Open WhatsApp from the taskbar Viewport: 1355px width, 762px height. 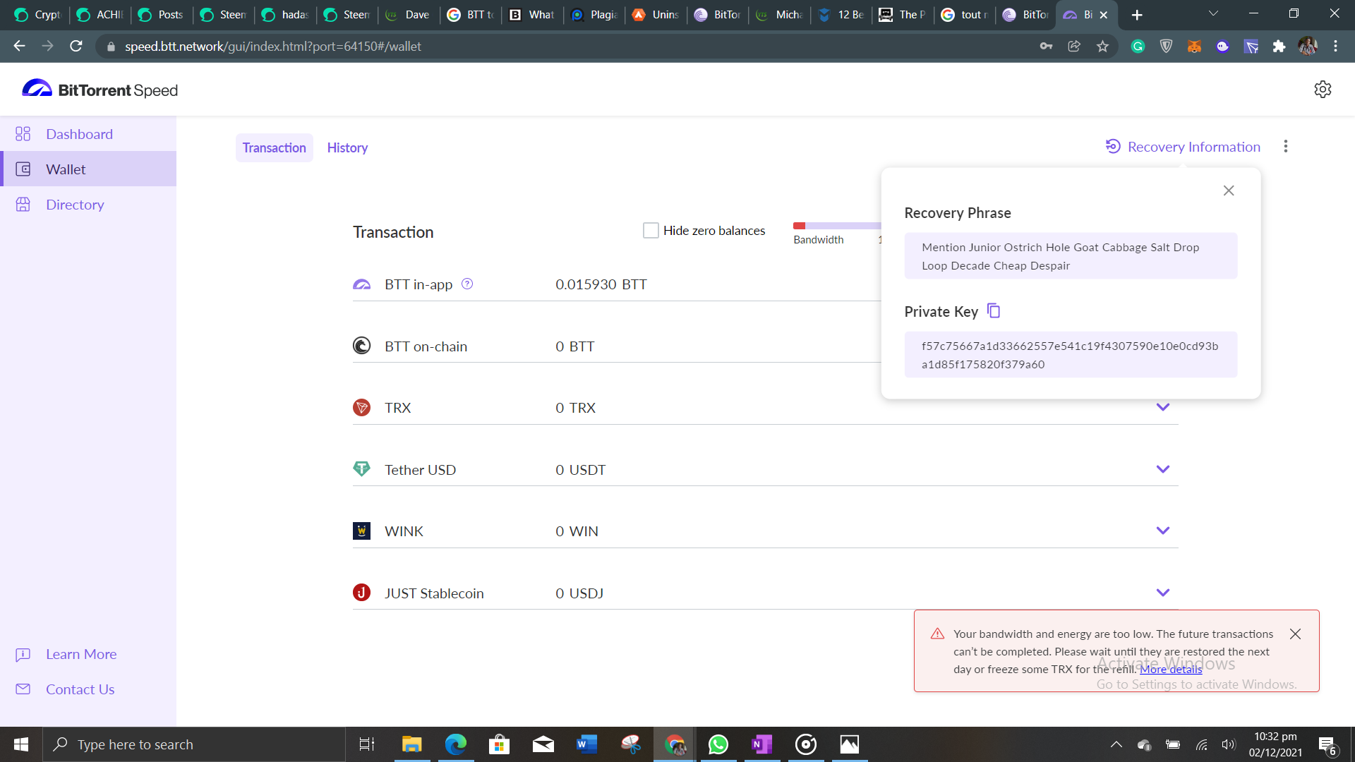[718, 744]
